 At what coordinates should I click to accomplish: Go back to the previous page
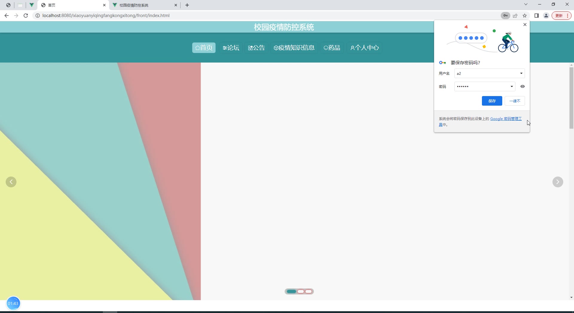click(7, 16)
